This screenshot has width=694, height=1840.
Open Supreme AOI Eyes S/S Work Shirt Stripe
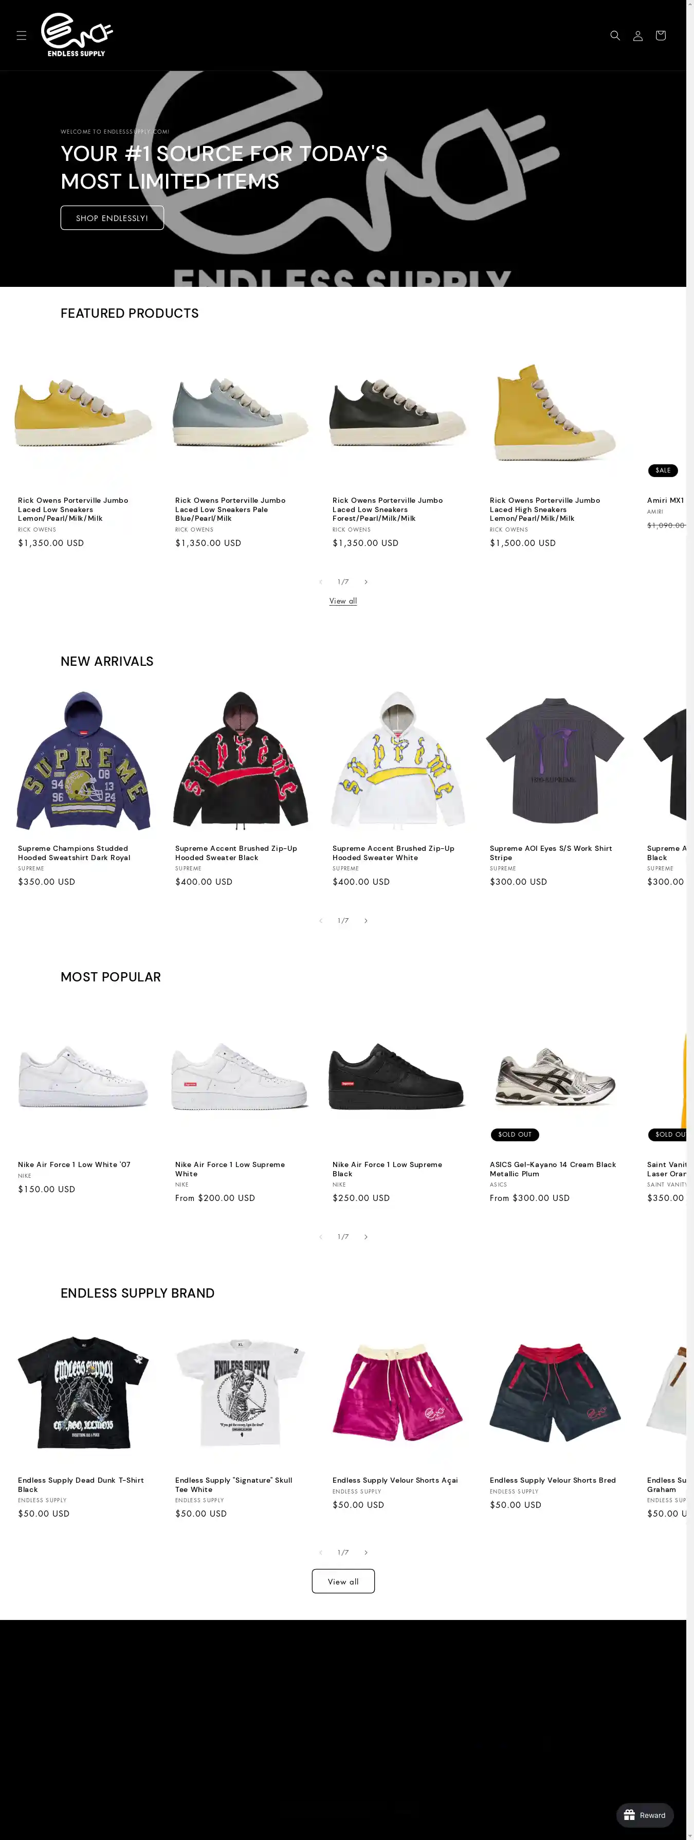[x=551, y=853]
